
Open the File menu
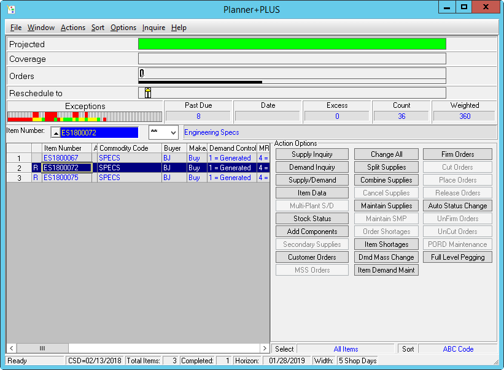click(x=16, y=28)
